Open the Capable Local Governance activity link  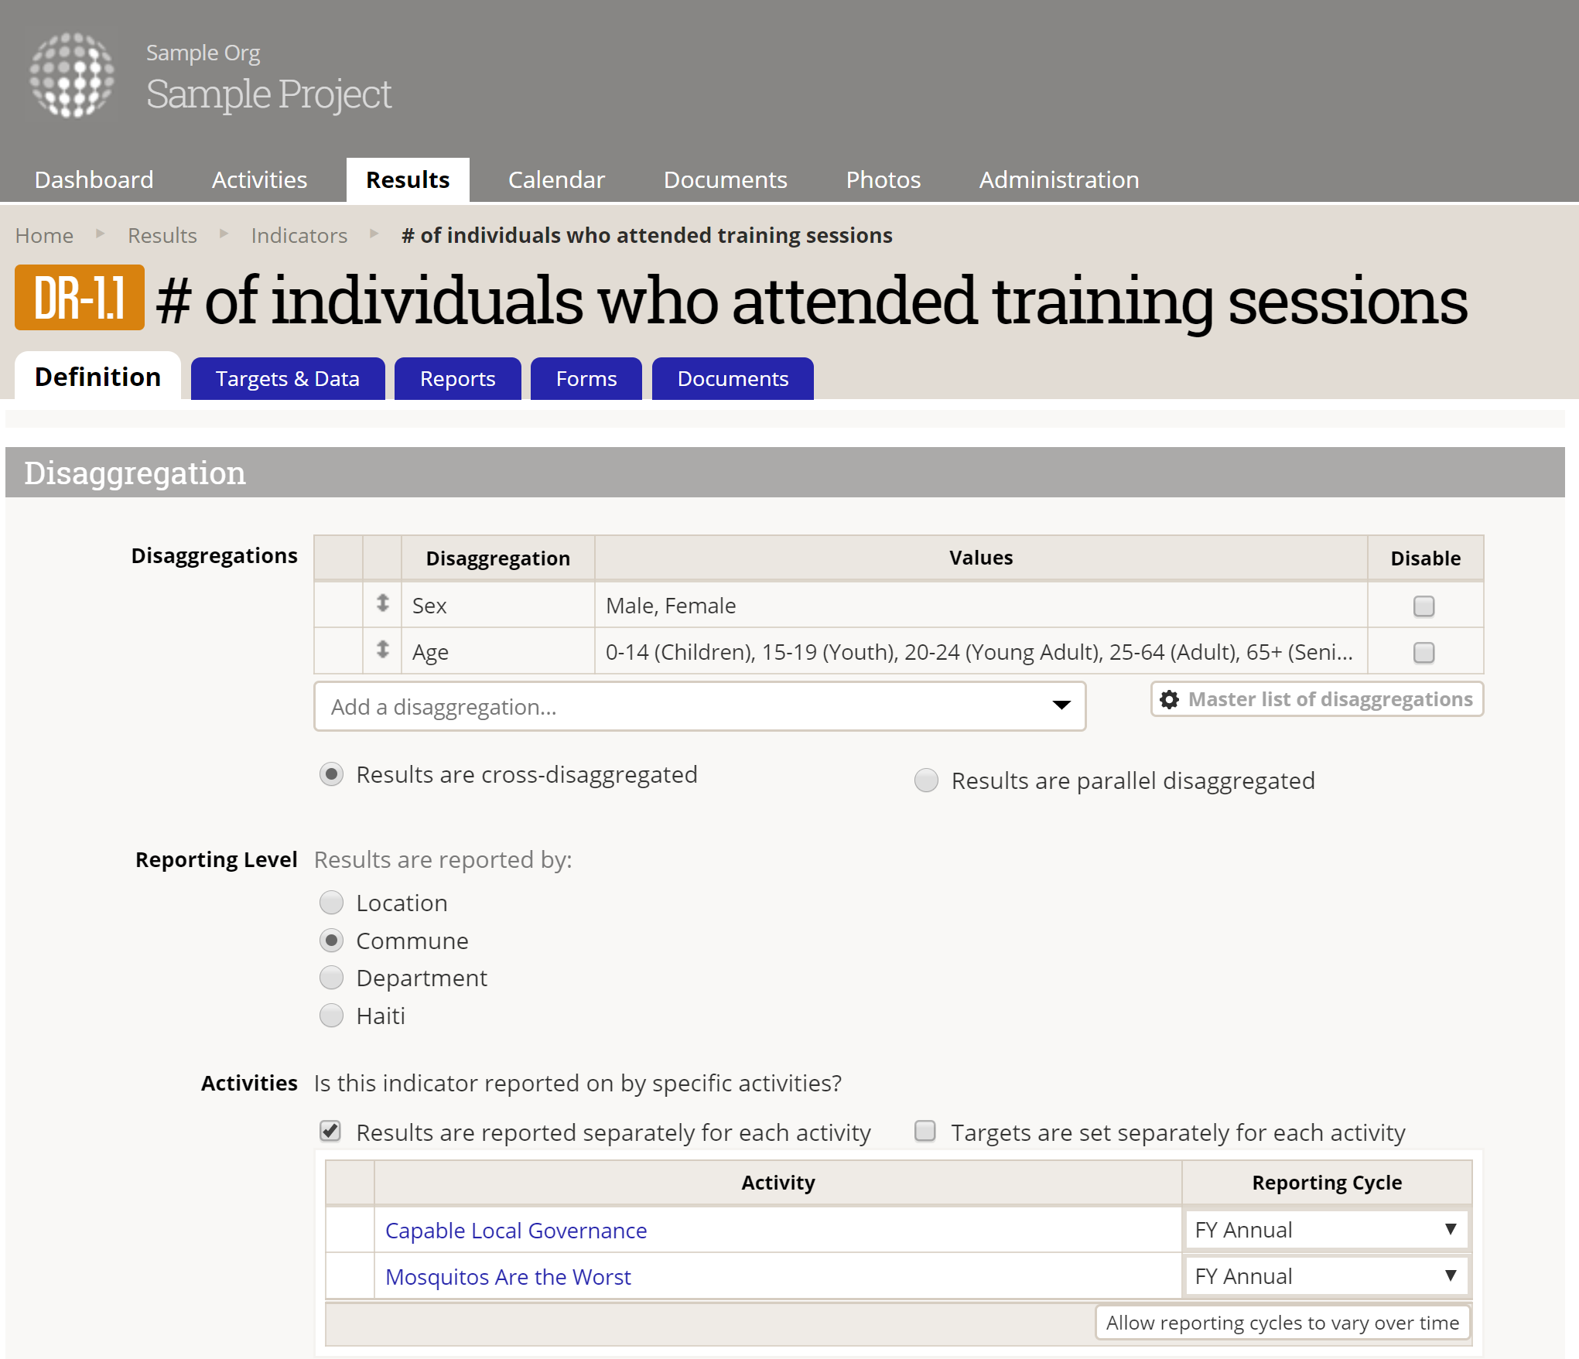pos(515,1231)
